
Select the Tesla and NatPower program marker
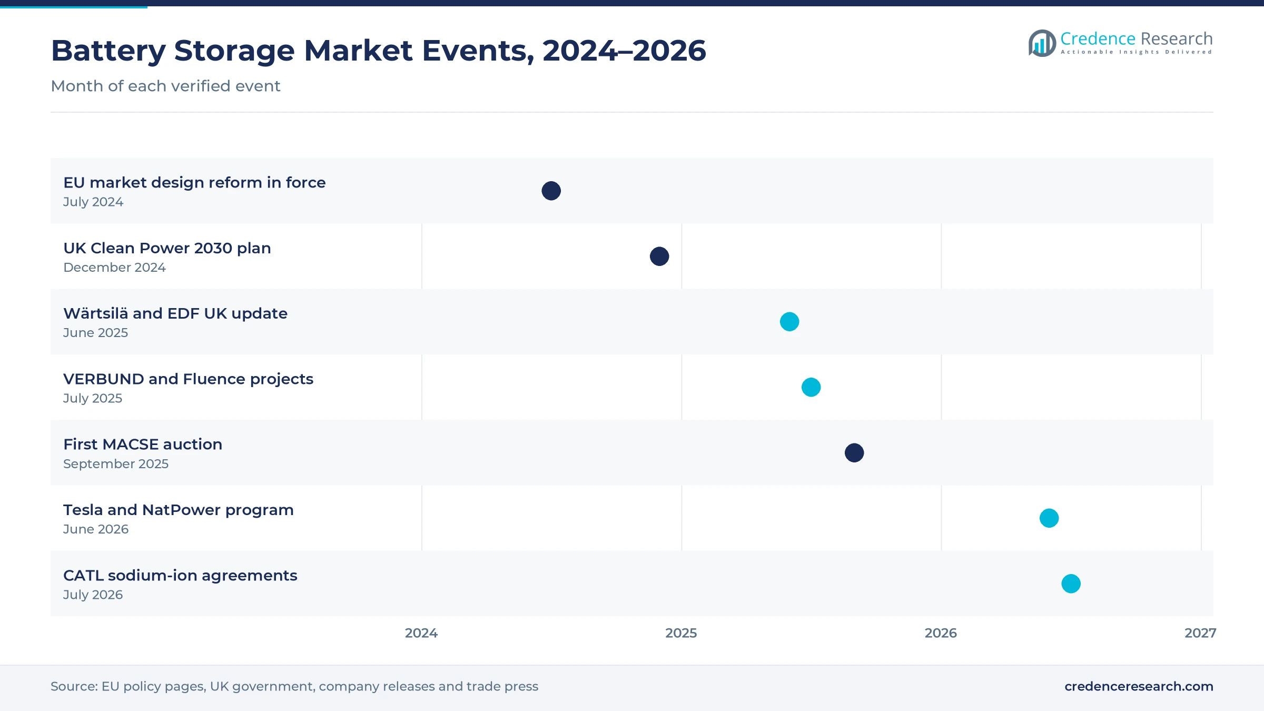(1049, 518)
